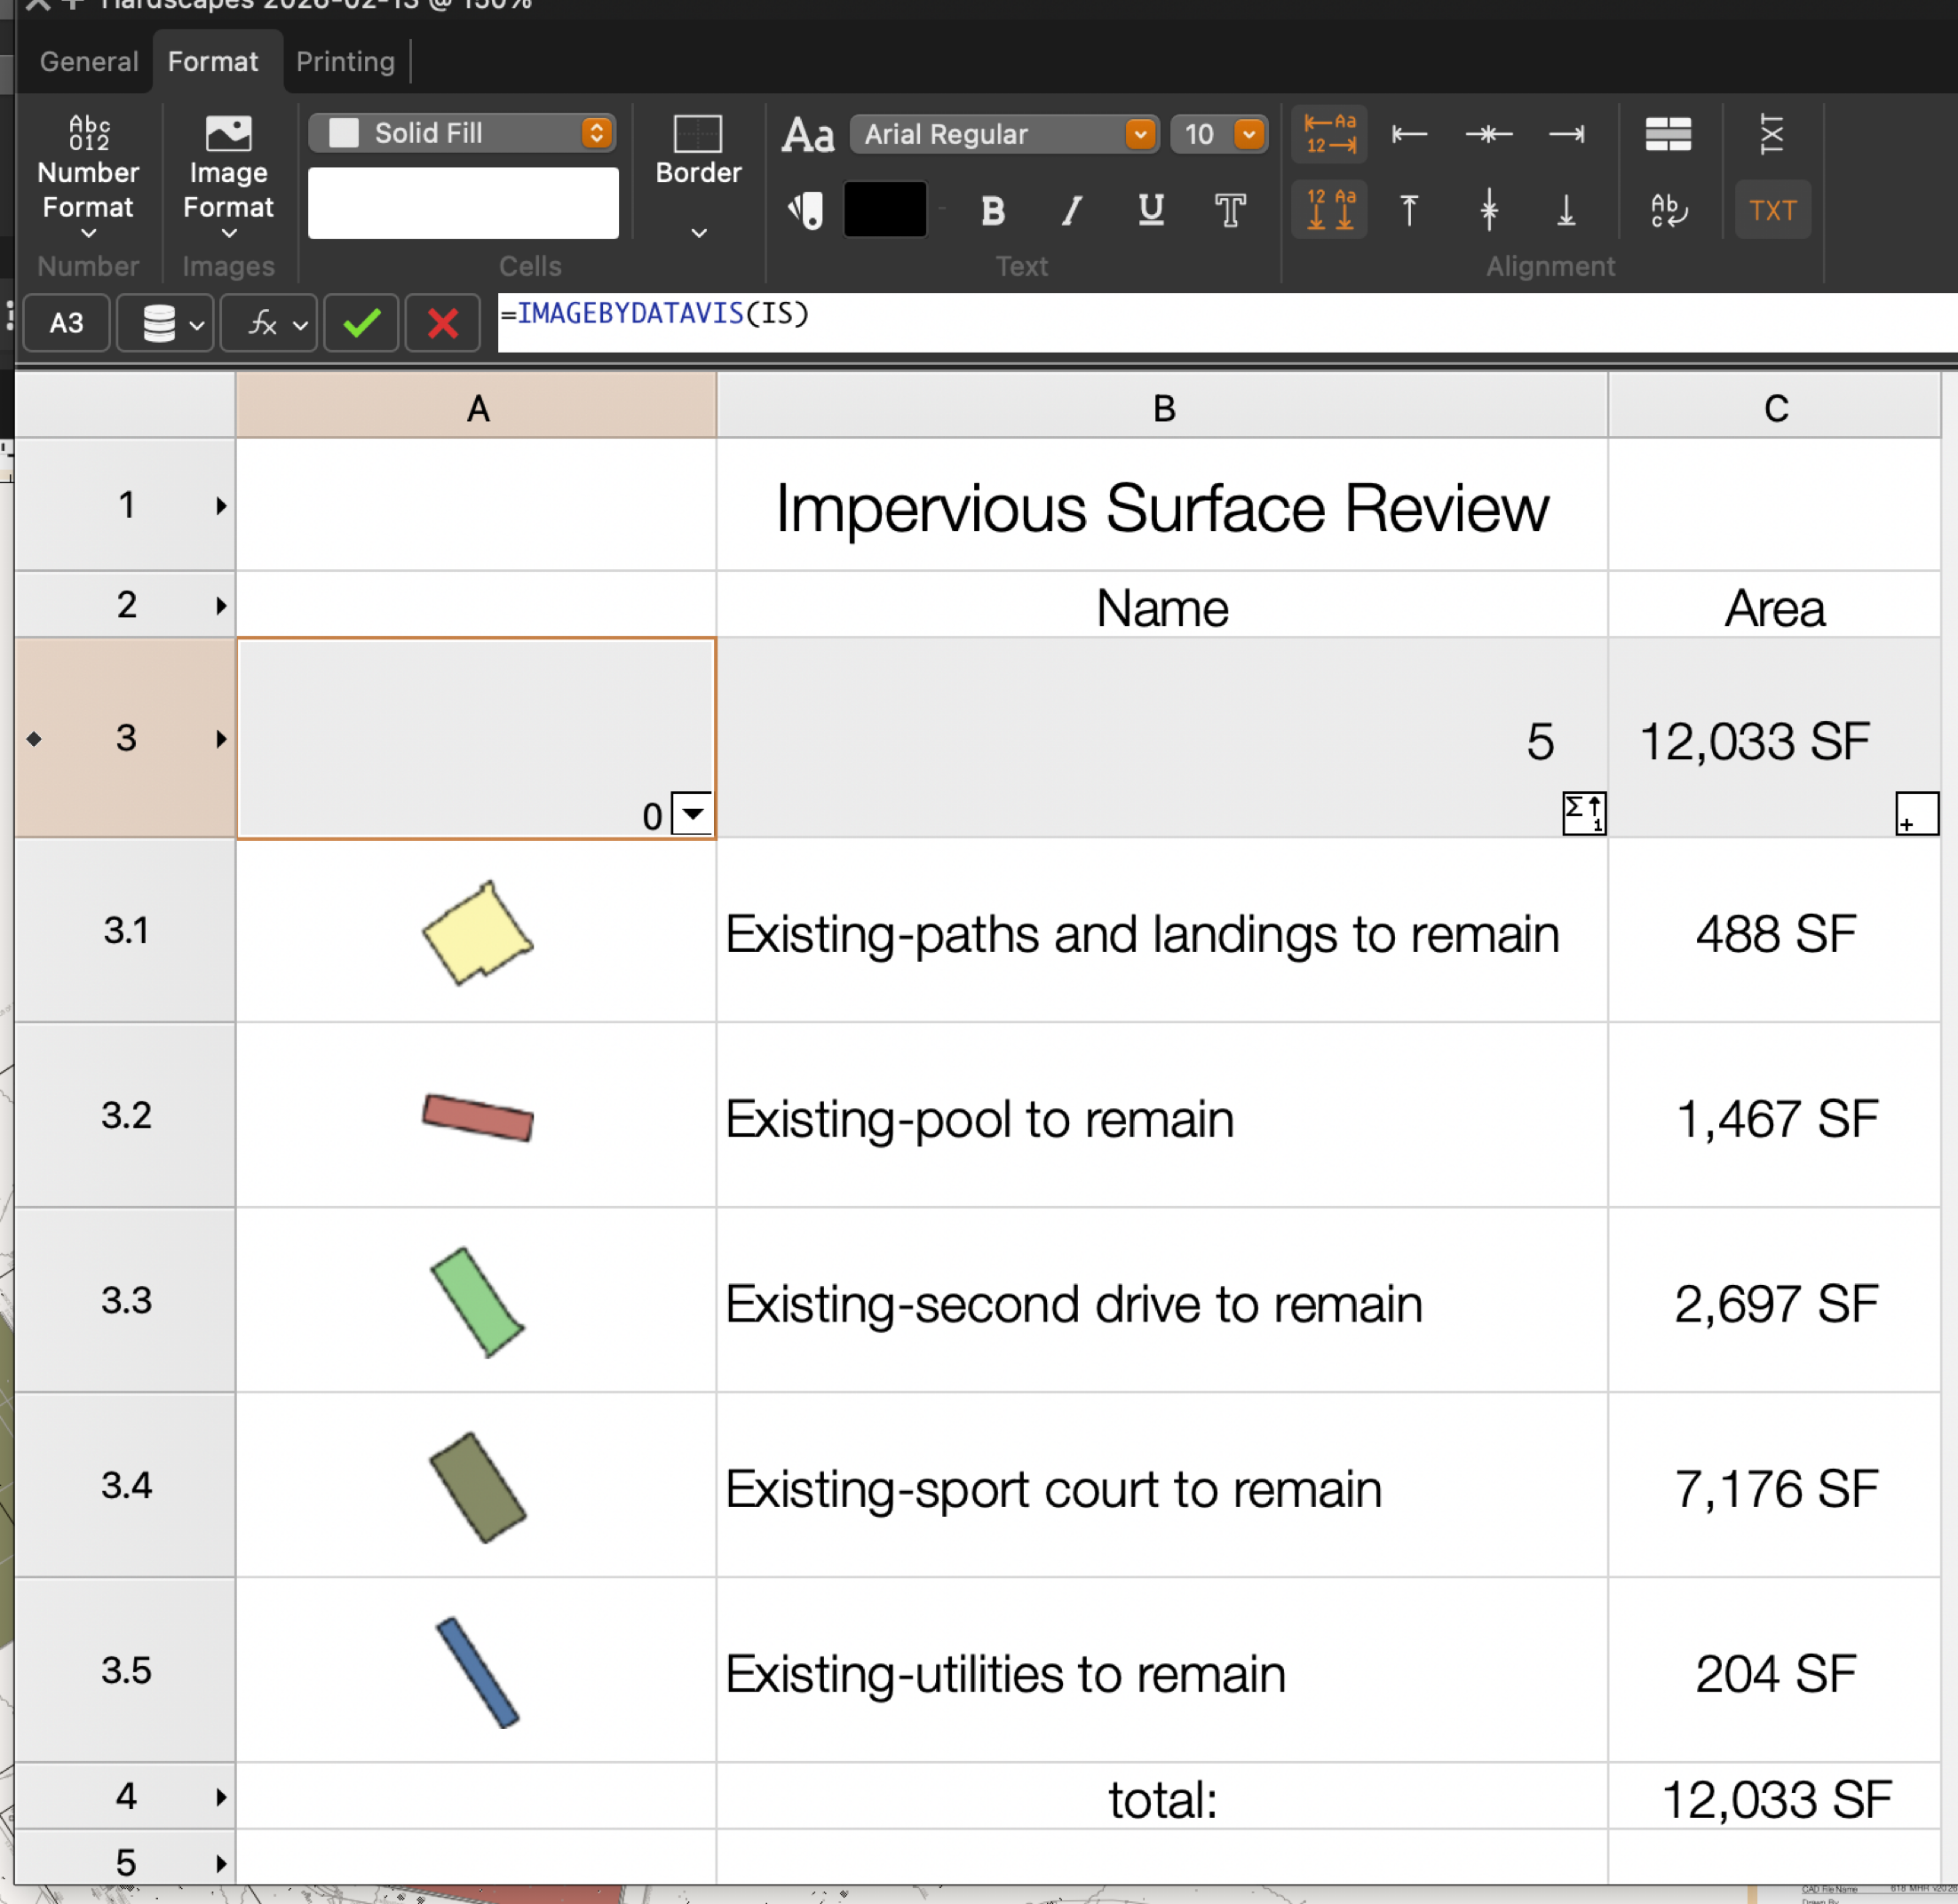
Task: Switch to the General tab
Action: pyautogui.click(x=88, y=62)
